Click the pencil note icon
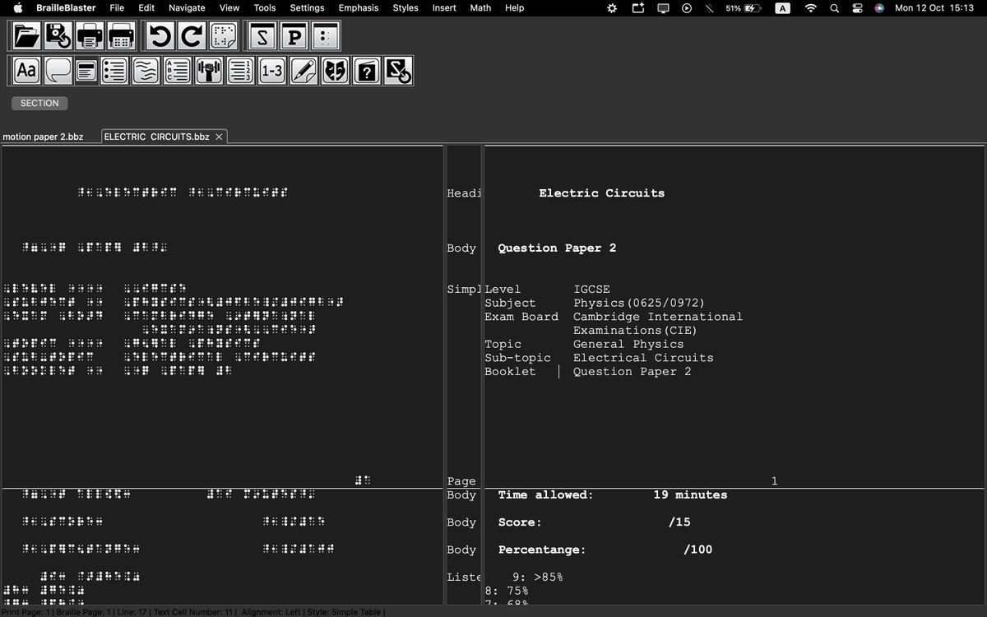Screen dimensions: 987x617 coord(303,71)
